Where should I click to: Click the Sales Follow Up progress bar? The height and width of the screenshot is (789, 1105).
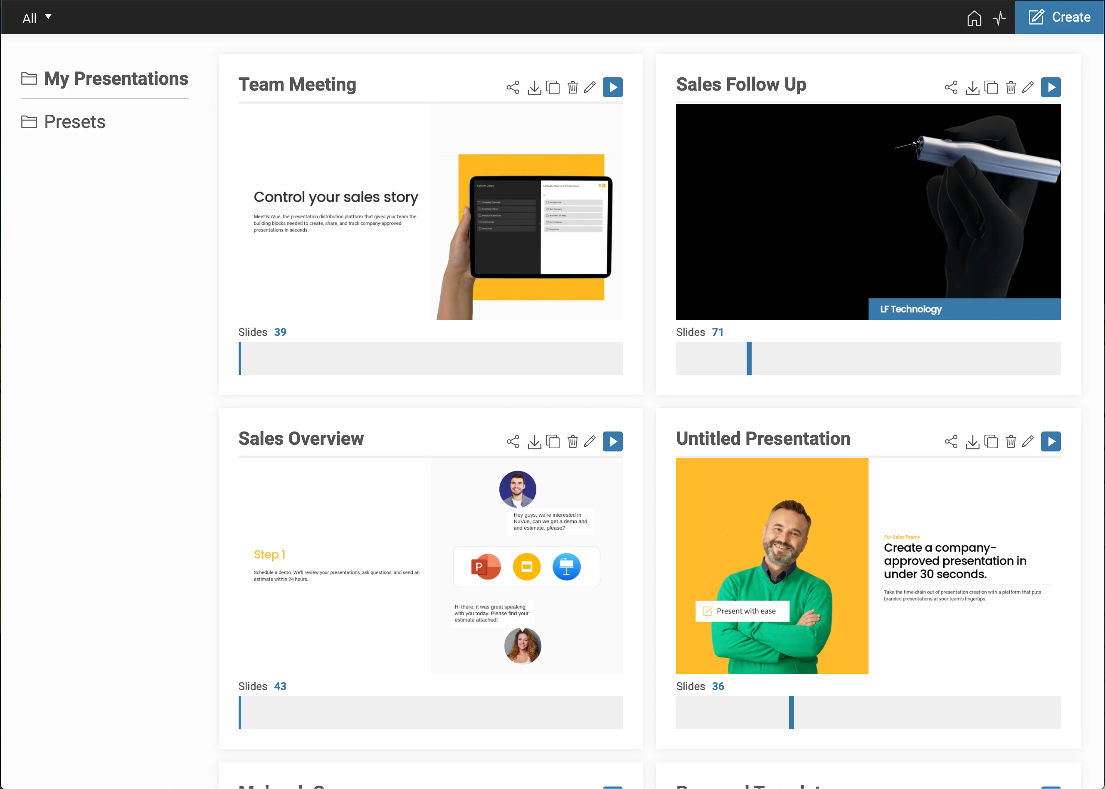(x=868, y=358)
